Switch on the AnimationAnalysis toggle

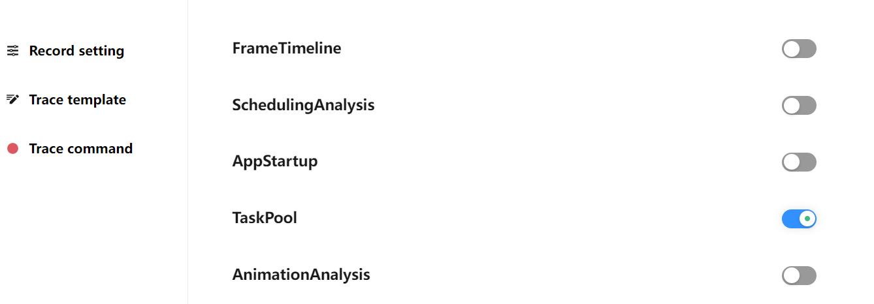point(799,276)
